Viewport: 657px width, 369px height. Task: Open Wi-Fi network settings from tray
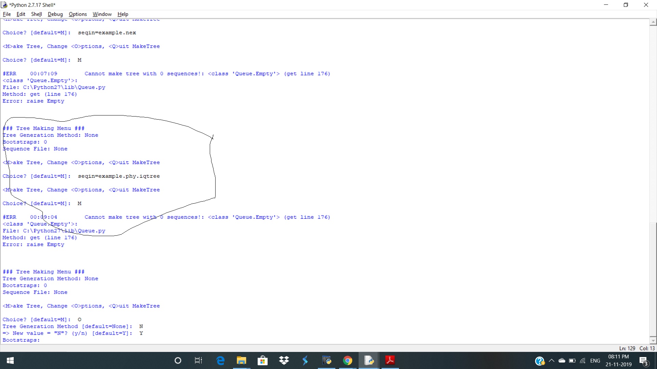coord(583,360)
